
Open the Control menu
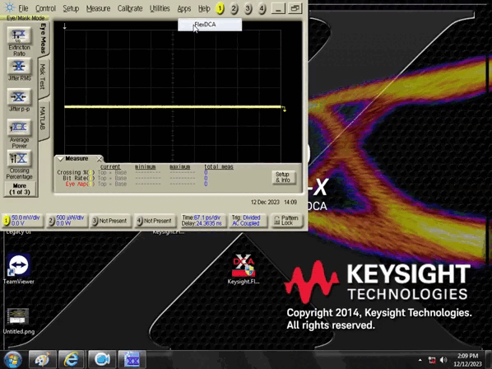(45, 8)
